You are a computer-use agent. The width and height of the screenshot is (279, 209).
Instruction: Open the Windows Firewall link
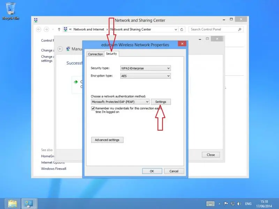[53, 169]
